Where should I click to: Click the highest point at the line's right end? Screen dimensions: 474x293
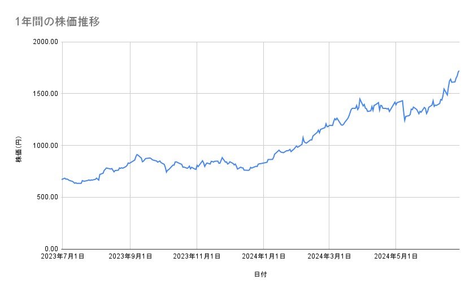[x=459, y=71]
